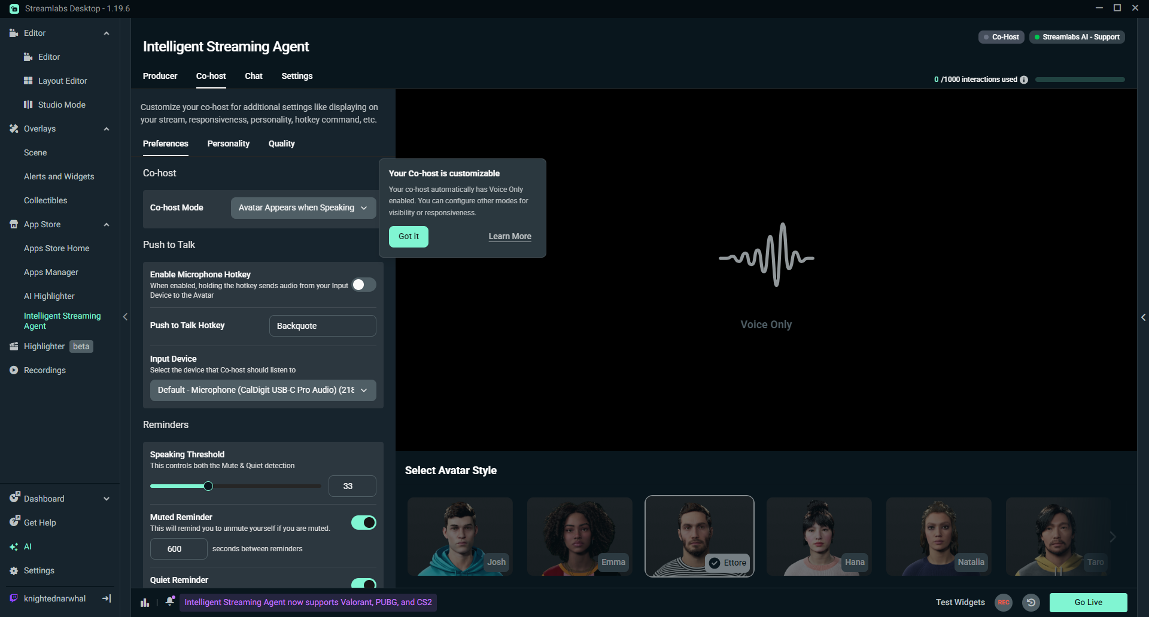Switch to the Personality tab

(228, 143)
